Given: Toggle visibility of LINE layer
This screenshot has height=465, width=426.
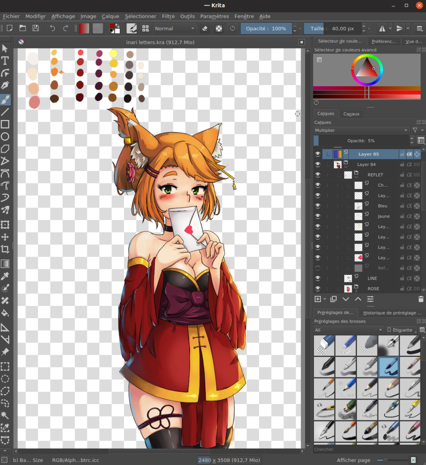Looking at the screenshot, I should click(x=318, y=278).
